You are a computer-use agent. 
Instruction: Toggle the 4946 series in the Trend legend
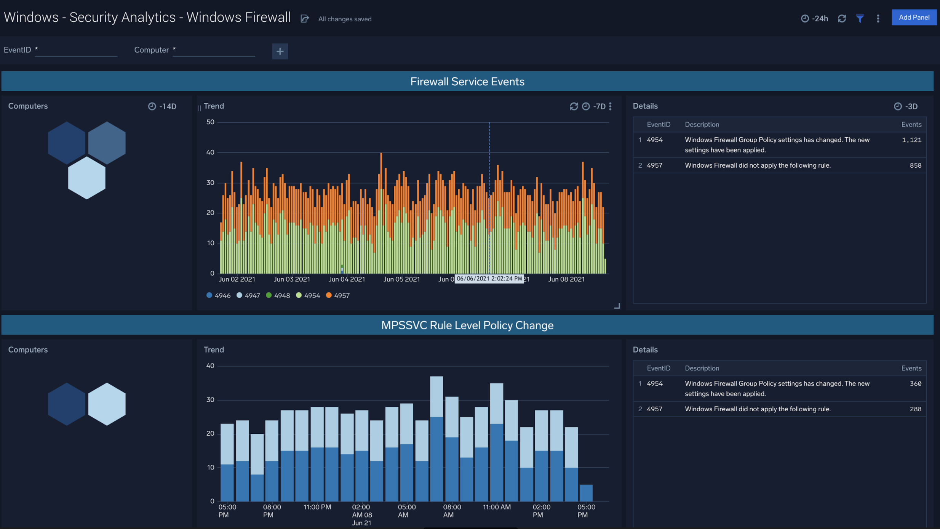[x=219, y=295]
